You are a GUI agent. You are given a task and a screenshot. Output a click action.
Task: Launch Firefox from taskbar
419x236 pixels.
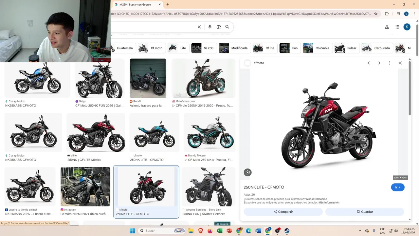[210, 231]
